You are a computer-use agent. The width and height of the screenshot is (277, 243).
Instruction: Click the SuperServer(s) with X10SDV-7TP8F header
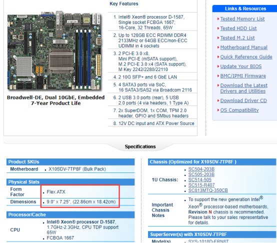212,234
